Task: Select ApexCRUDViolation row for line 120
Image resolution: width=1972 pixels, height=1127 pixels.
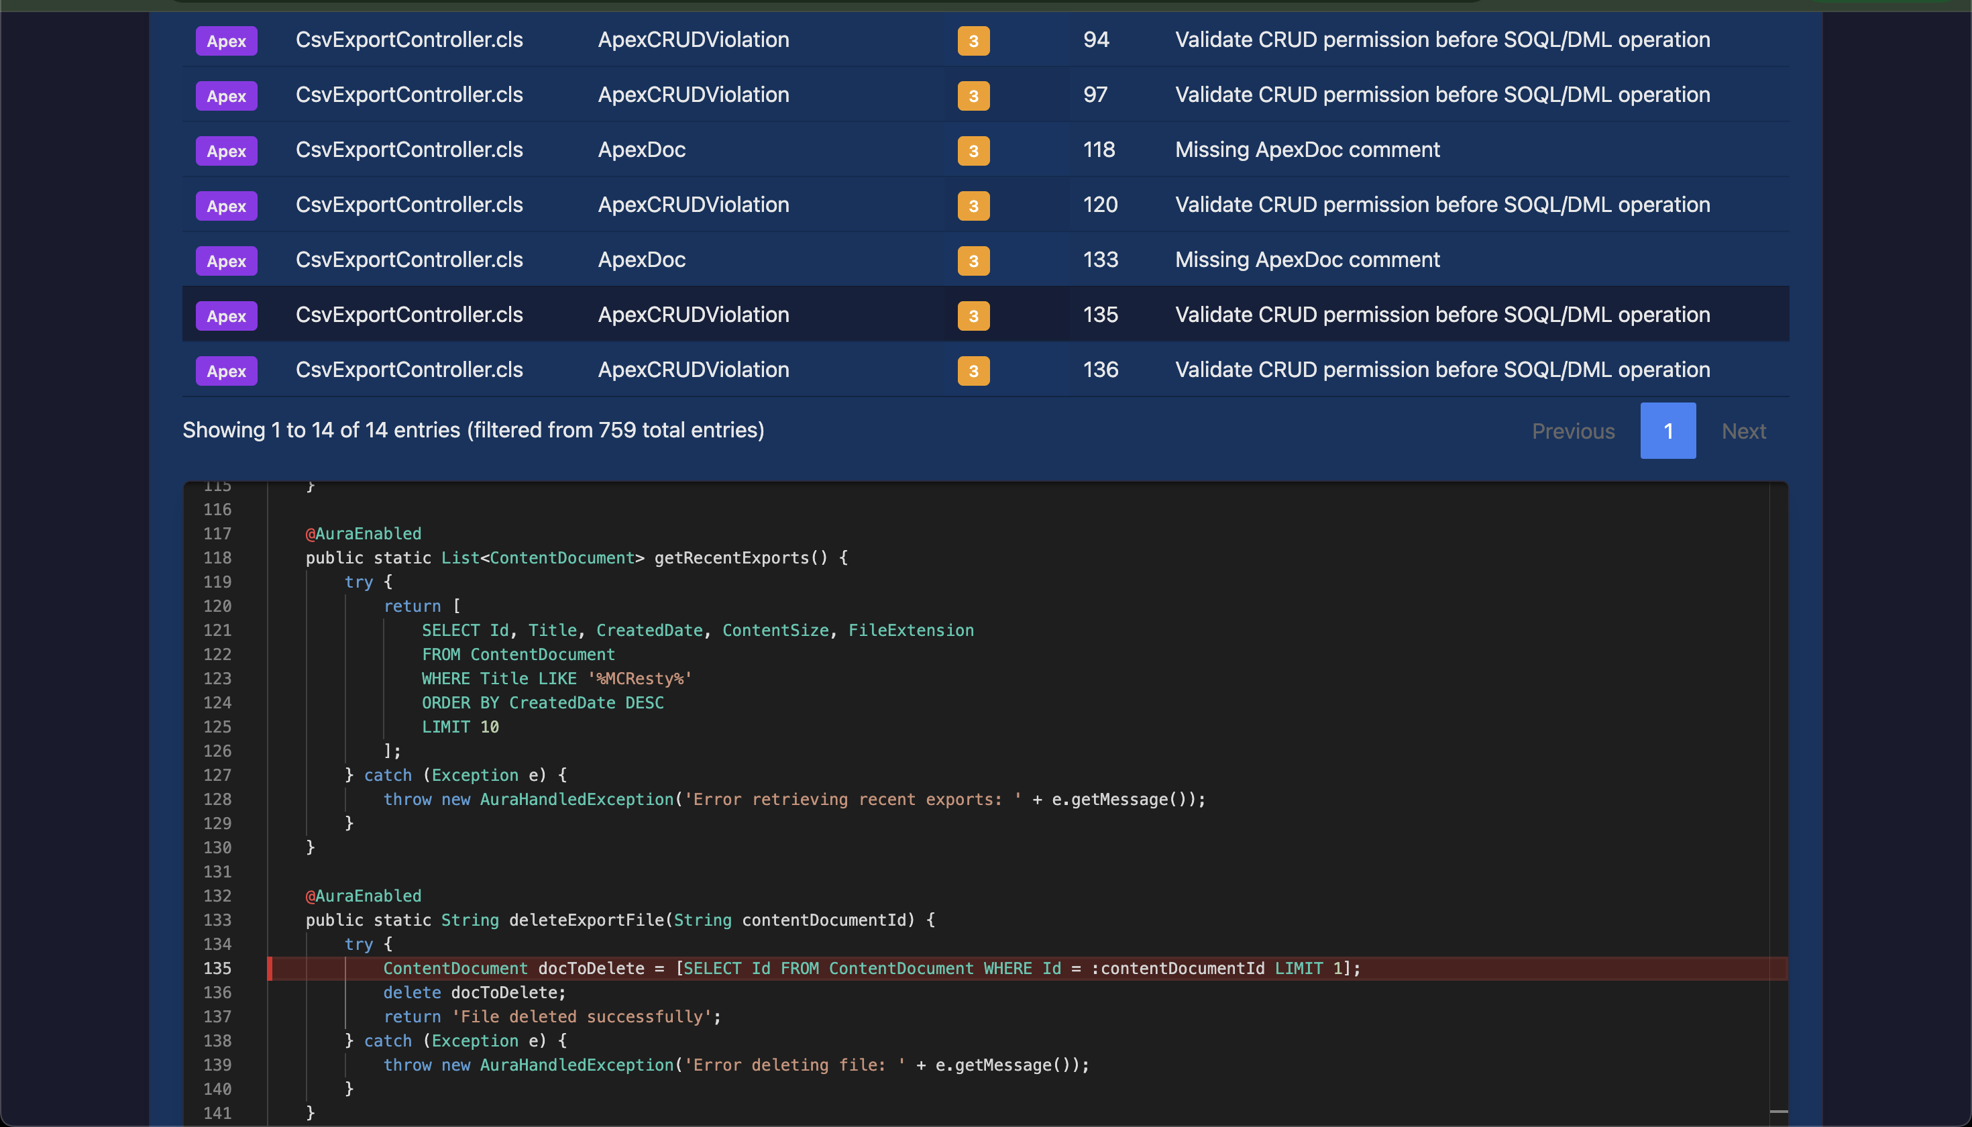Action: (693, 205)
